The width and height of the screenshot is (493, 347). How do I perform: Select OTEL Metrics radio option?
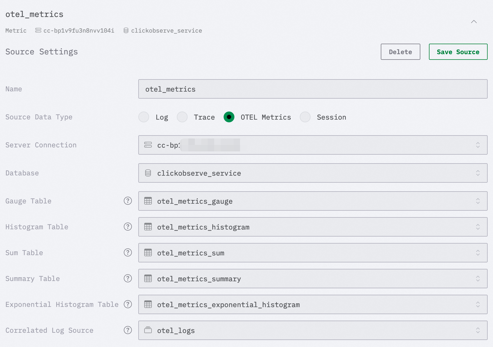229,117
